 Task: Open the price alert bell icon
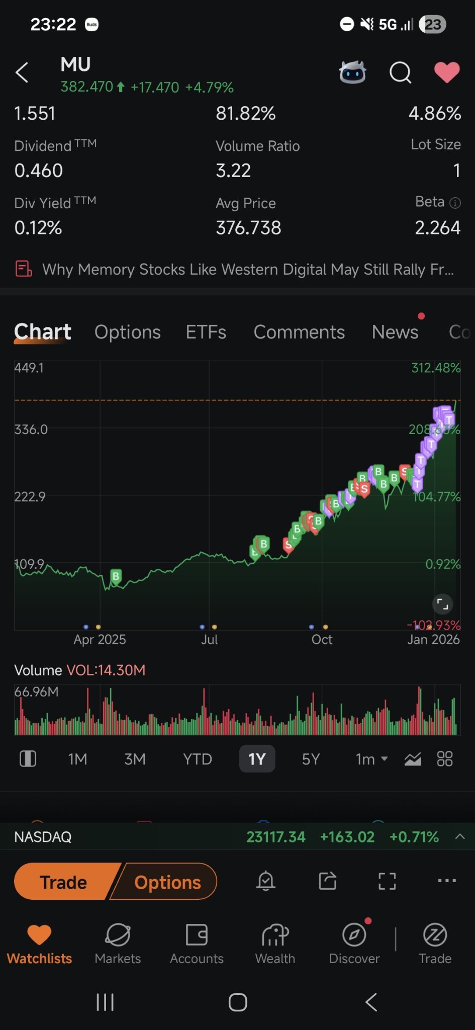266,881
